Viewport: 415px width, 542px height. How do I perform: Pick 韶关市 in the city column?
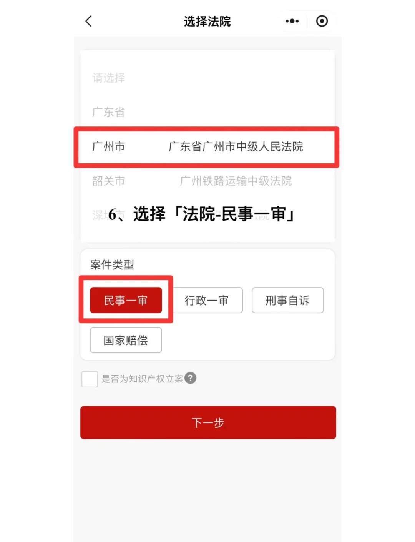108,181
